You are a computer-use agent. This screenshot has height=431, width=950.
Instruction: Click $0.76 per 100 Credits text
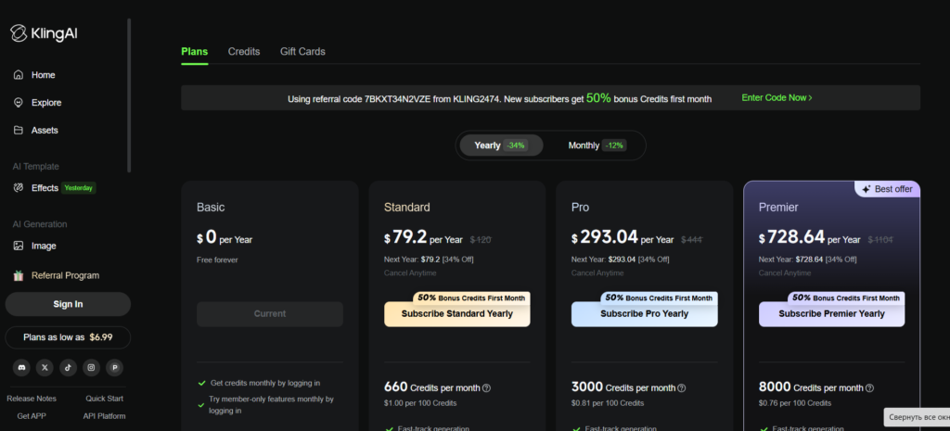click(795, 403)
